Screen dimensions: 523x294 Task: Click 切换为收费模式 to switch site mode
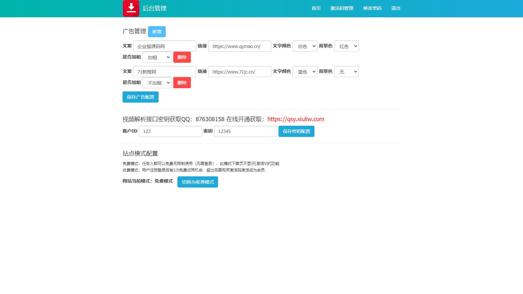(197, 182)
